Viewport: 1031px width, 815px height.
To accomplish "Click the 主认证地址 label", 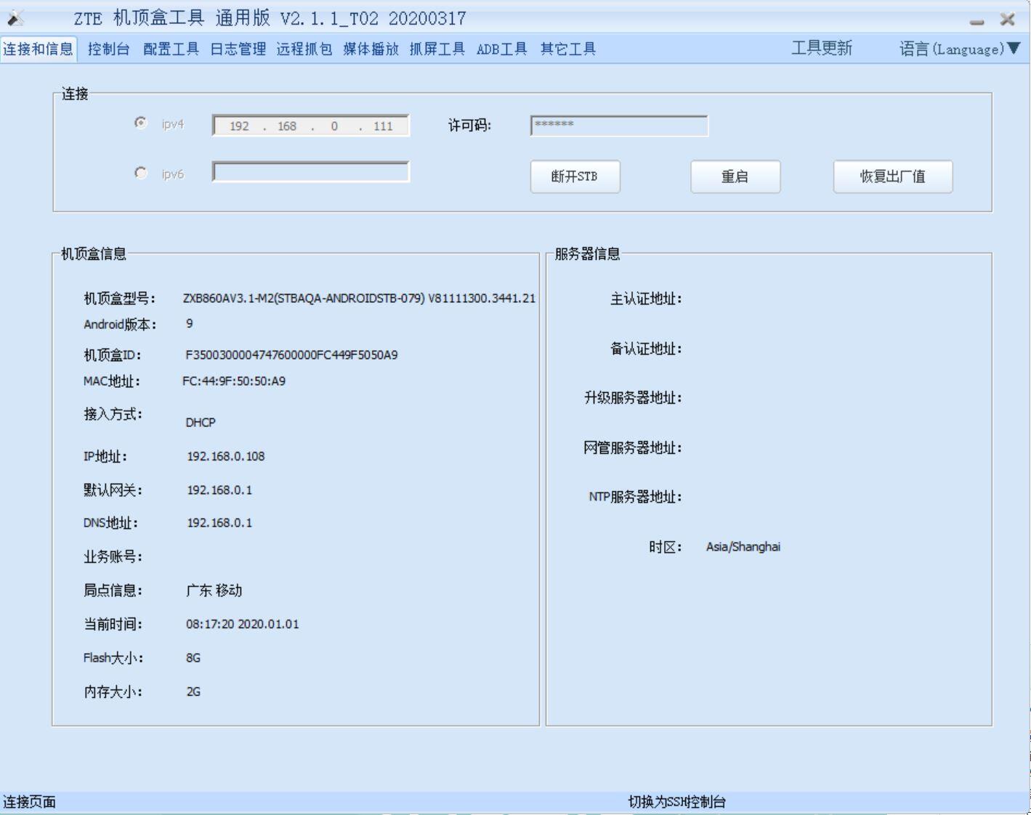I will point(646,299).
